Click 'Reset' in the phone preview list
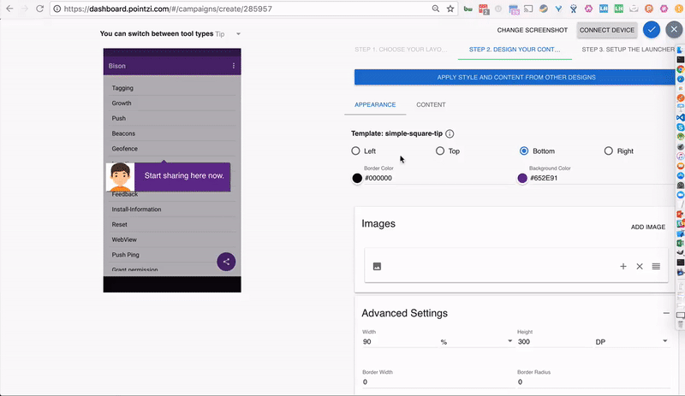Image resolution: width=685 pixels, height=396 pixels. (119, 224)
